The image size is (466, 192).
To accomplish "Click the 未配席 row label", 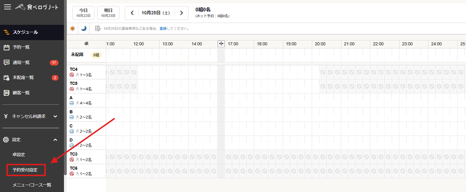I will tap(77, 55).
